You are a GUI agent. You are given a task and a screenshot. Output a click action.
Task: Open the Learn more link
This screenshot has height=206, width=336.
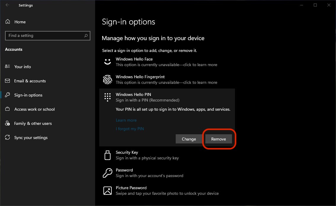(126, 120)
